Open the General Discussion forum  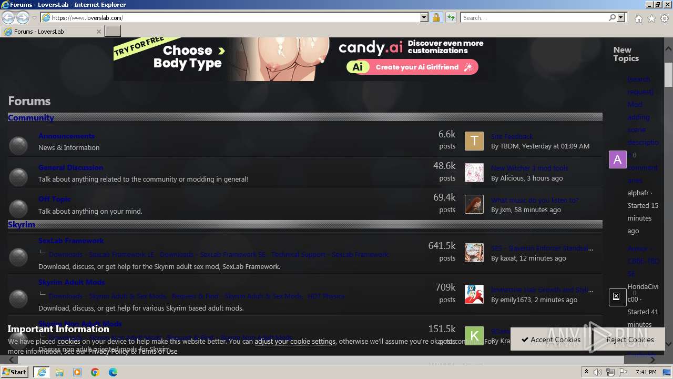(70, 167)
